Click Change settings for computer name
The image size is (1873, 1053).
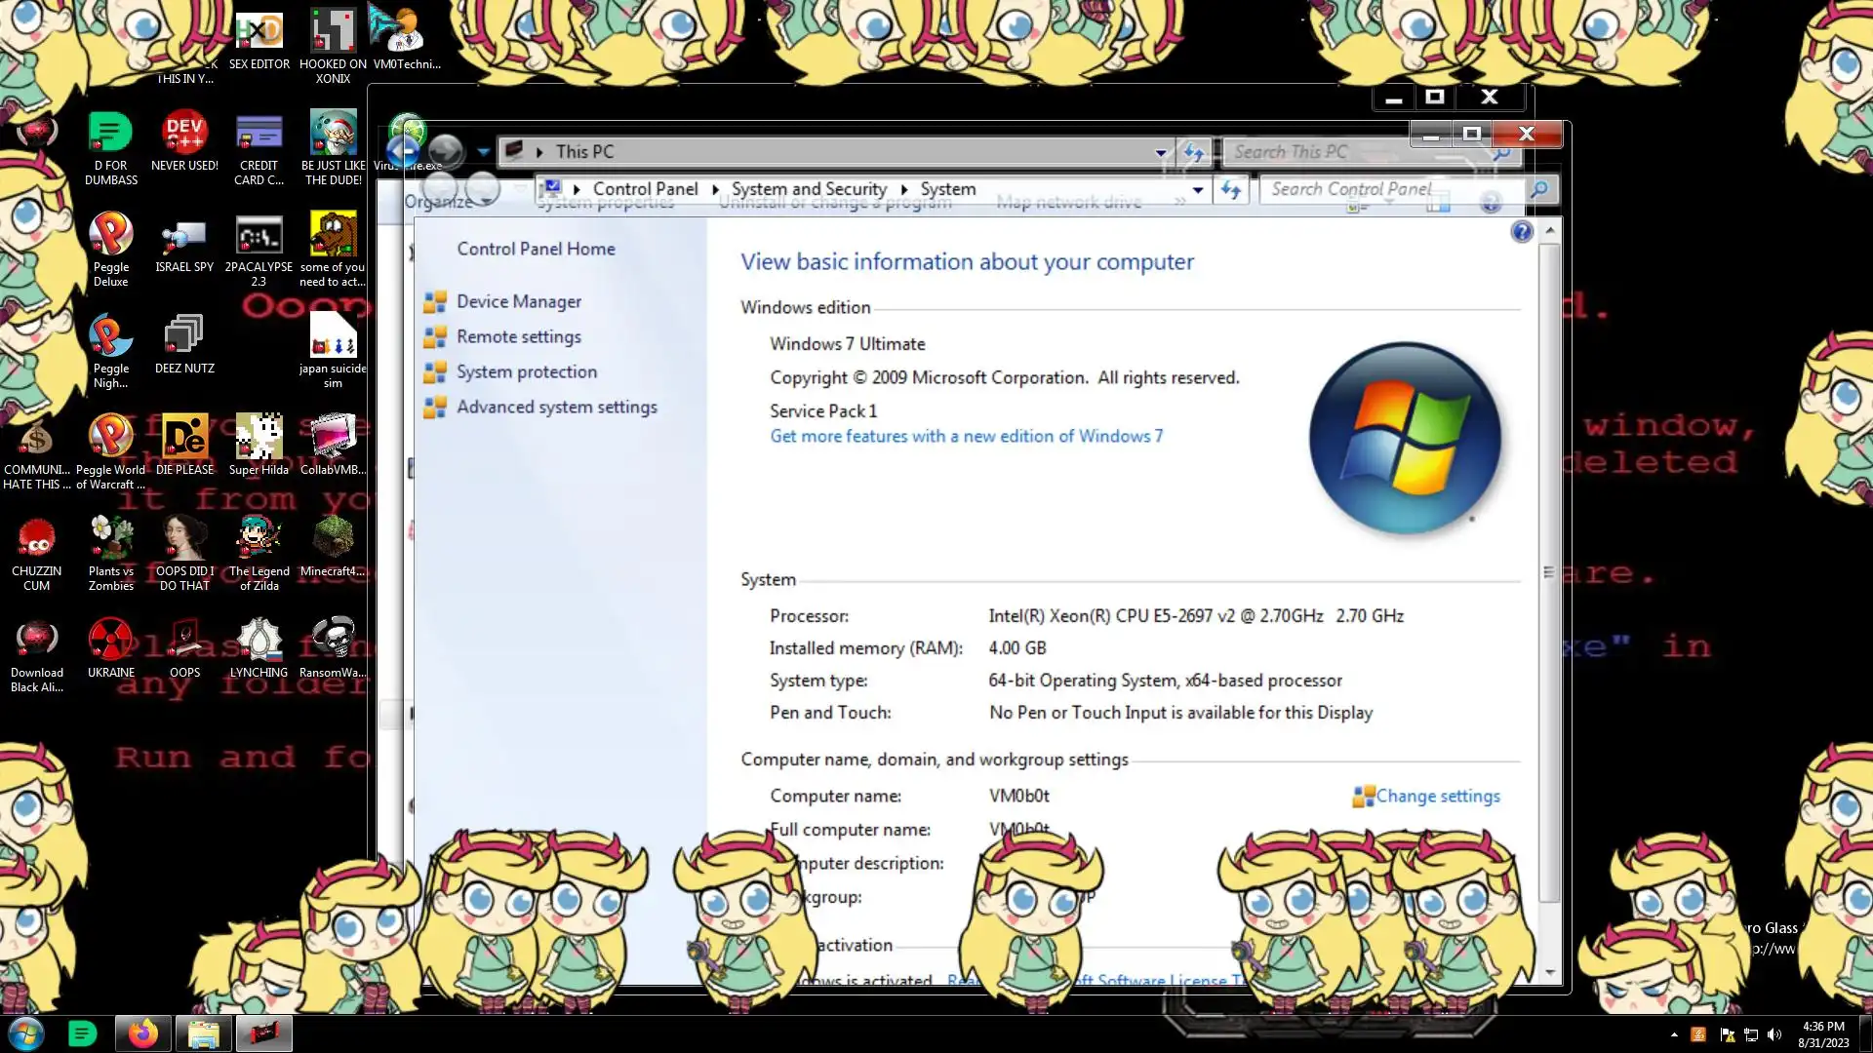click(1437, 797)
